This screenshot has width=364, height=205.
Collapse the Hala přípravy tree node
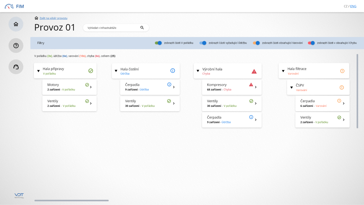(x=38, y=71)
